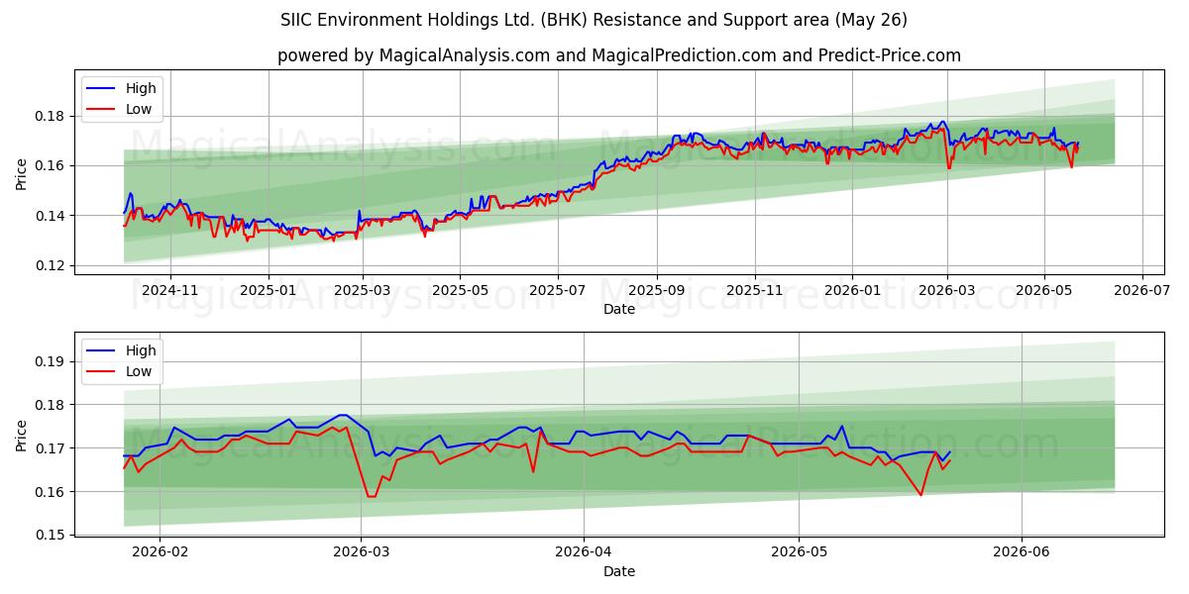Click the 2026-05 tick label on bottom chart

pos(799,552)
